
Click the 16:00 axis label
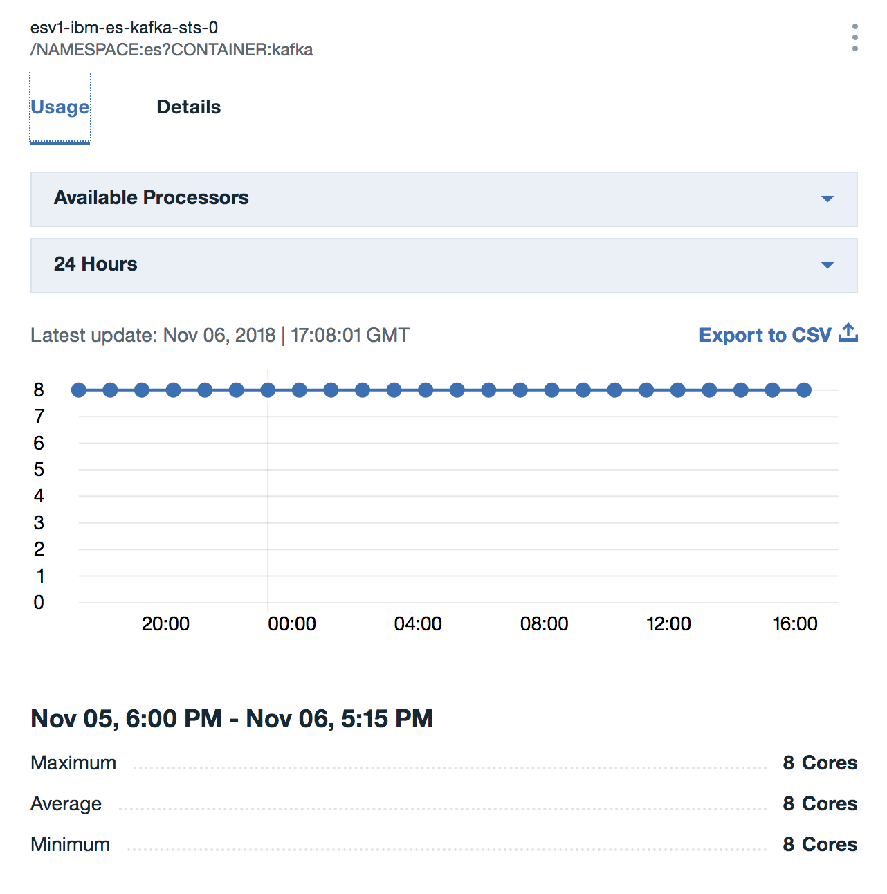tap(795, 624)
